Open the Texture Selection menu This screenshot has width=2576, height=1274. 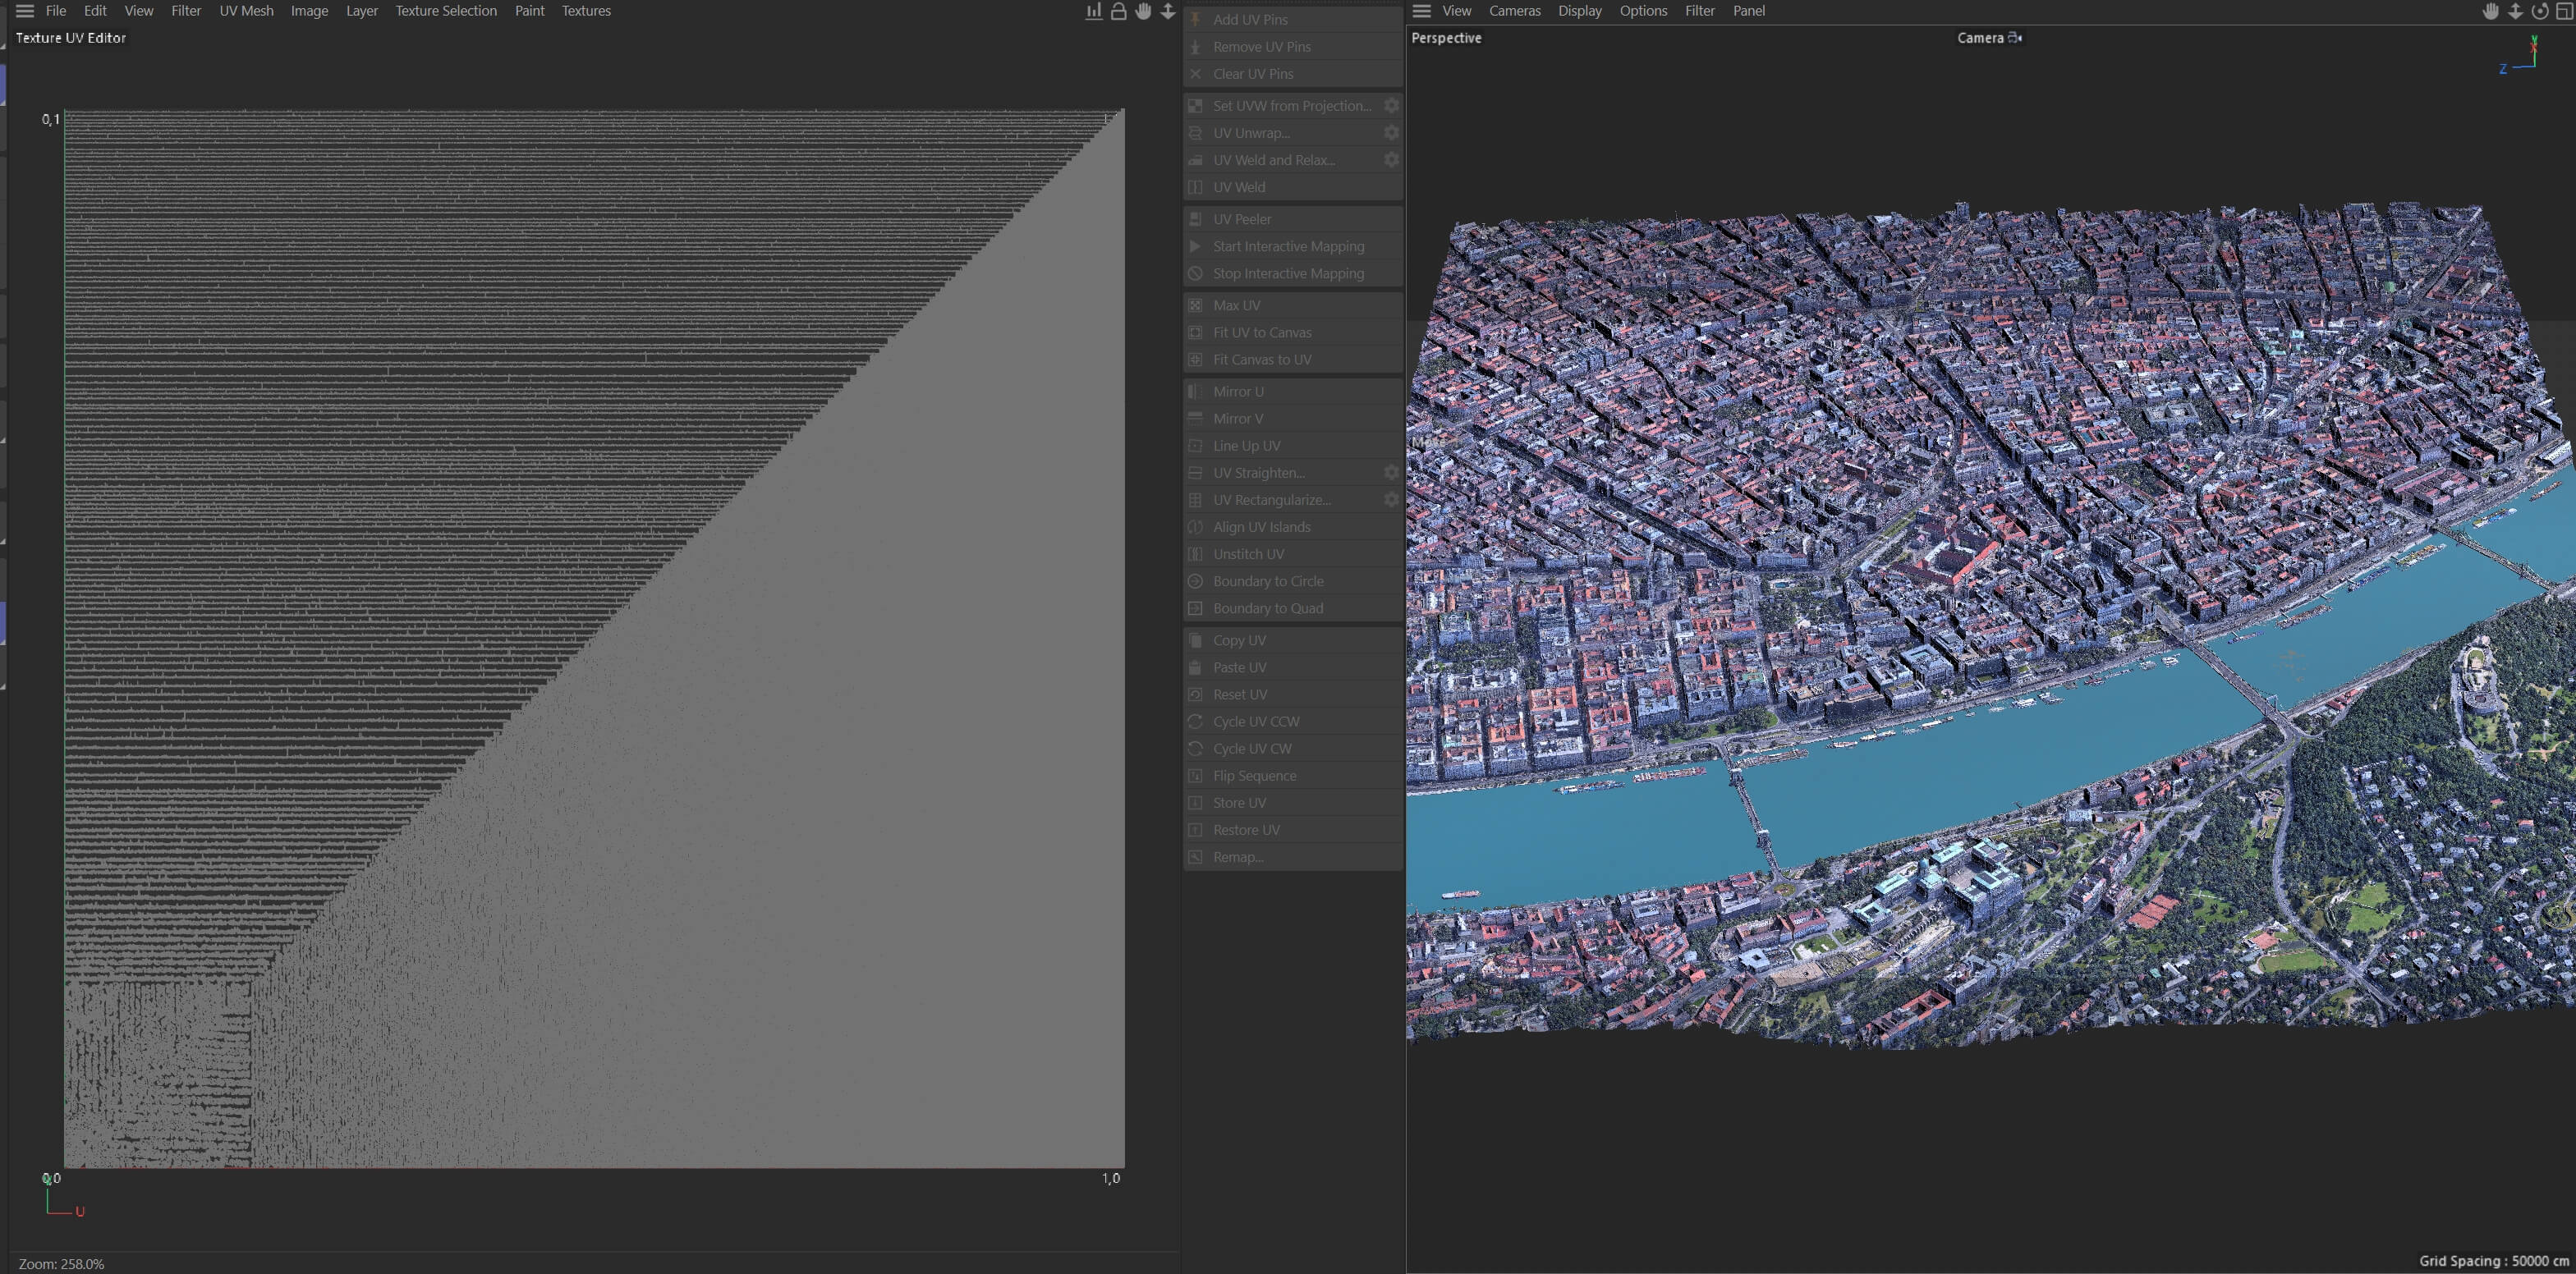pyautogui.click(x=446, y=11)
